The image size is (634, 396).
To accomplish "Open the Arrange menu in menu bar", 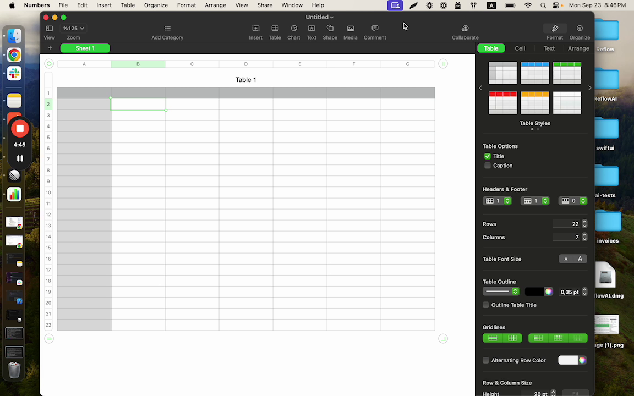I will click(215, 5).
